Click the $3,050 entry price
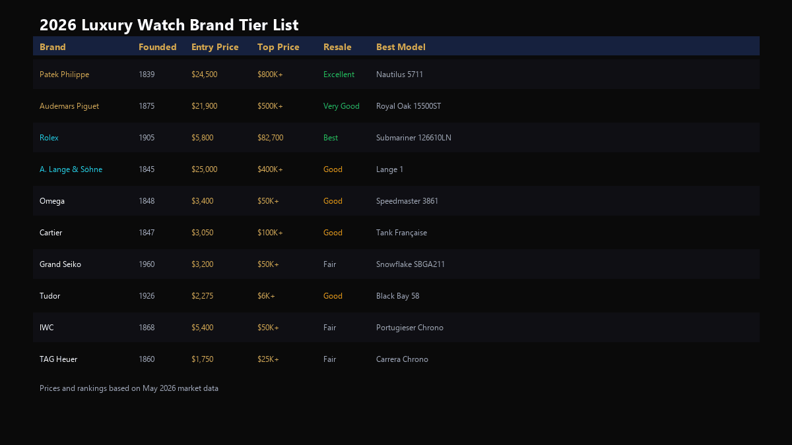Viewport: 792px width, 445px height. [202, 233]
